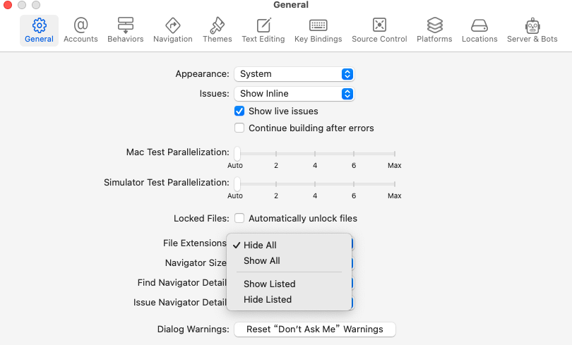The image size is (572, 345).
Task: Open the Behaviors preferences pane
Action: tap(125, 30)
